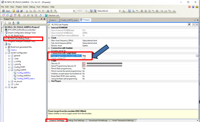The height and width of the screenshot is (122, 200).
Task: Click the Undo arrow icon
Action: point(39,11)
